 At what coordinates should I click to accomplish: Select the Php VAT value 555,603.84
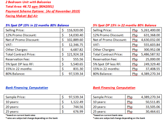146,45
